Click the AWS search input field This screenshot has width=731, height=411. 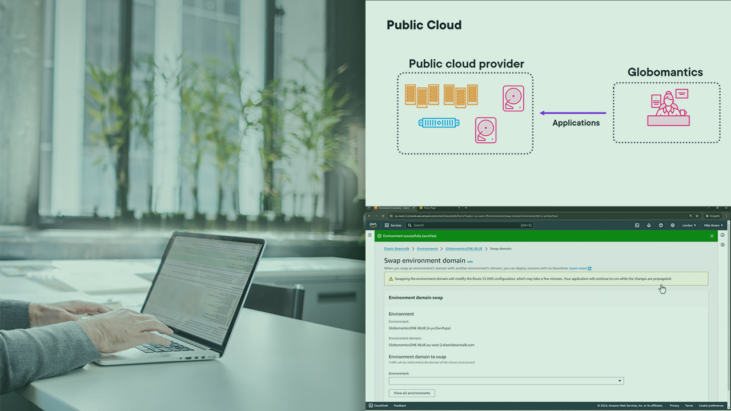click(468, 225)
